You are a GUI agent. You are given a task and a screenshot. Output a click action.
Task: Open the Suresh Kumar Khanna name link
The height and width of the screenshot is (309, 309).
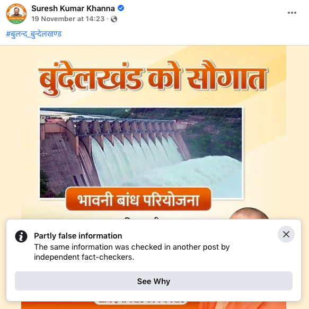tap(73, 8)
